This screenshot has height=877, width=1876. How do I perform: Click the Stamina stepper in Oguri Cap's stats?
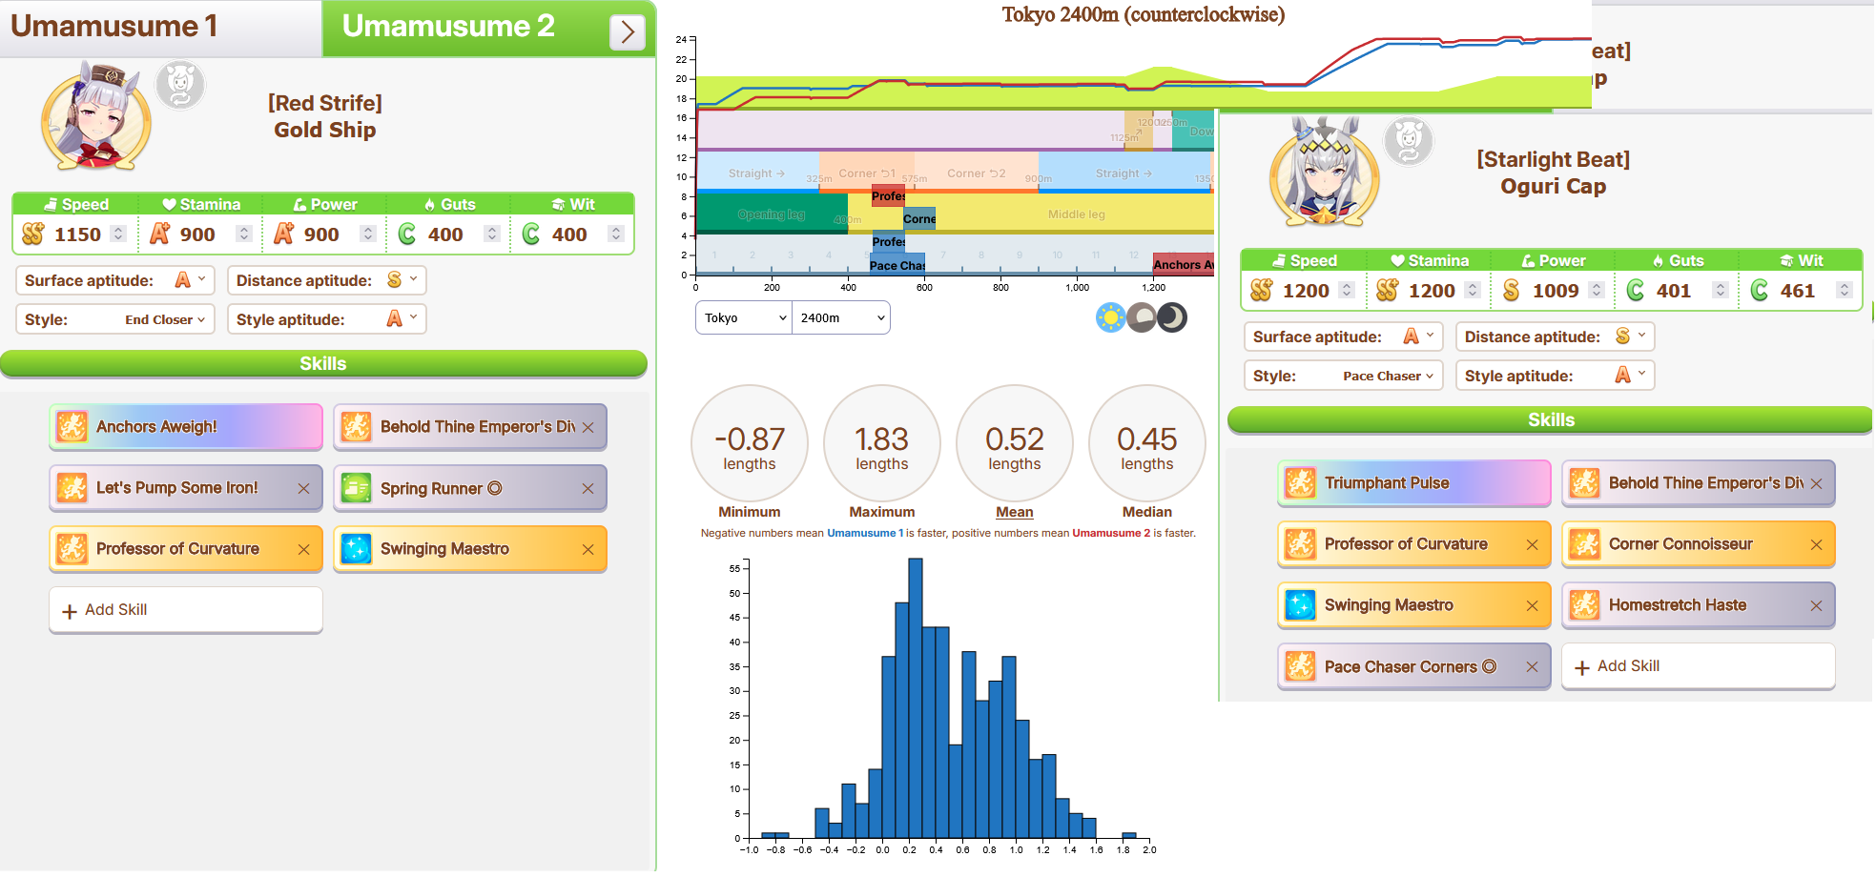tap(1473, 290)
